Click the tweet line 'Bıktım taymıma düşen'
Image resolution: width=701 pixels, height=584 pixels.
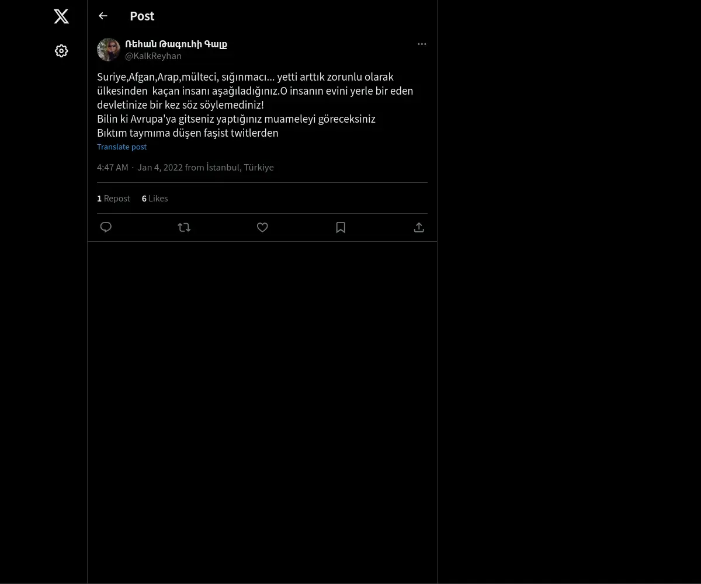tap(188, 133)
